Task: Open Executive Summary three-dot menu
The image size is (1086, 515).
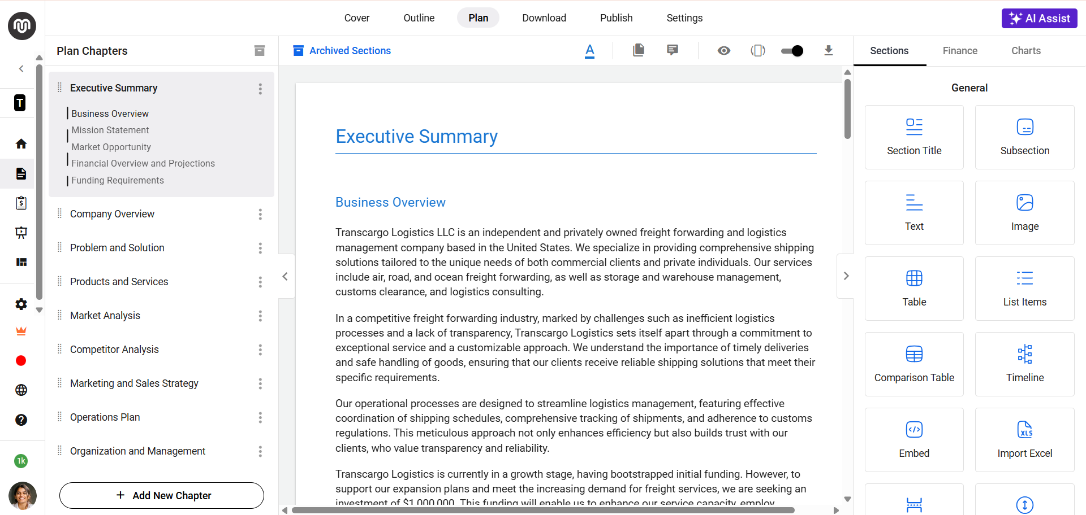Action: 260,89
